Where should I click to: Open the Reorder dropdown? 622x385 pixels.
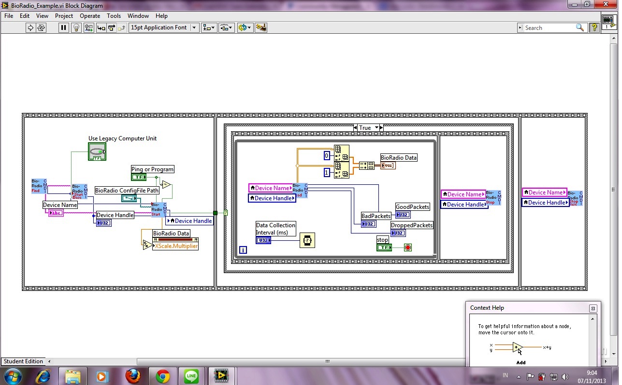tap(245, 28)
